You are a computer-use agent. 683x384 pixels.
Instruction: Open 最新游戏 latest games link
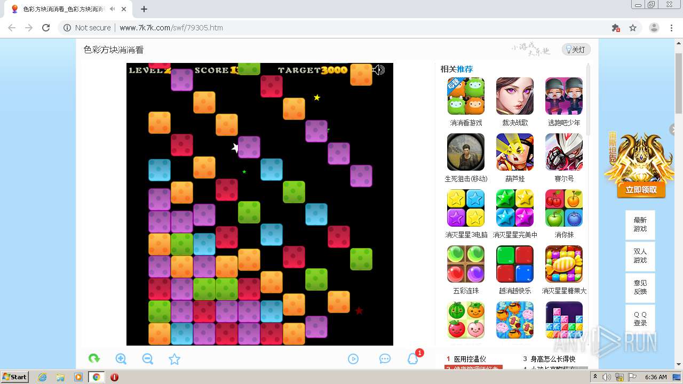click(640, 225)
